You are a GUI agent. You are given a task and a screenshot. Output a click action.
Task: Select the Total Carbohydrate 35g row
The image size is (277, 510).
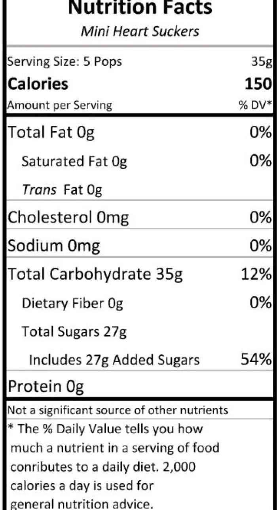(140, 274)
